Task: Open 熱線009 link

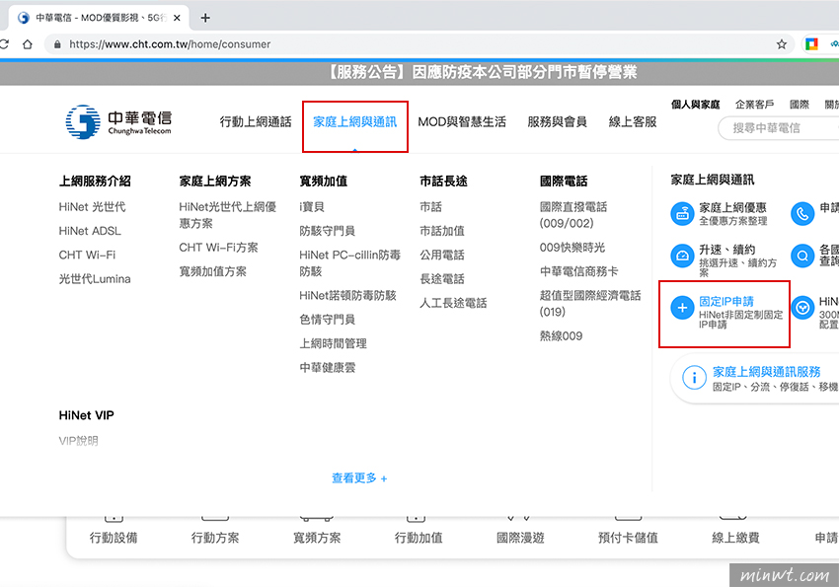Action: coord(561,336)
